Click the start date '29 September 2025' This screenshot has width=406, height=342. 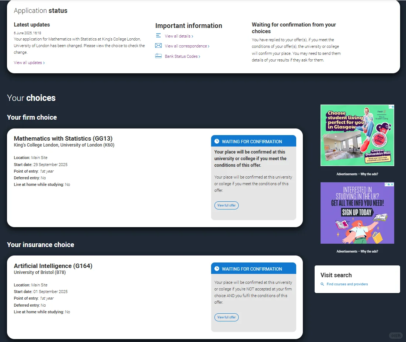[50, 165]
